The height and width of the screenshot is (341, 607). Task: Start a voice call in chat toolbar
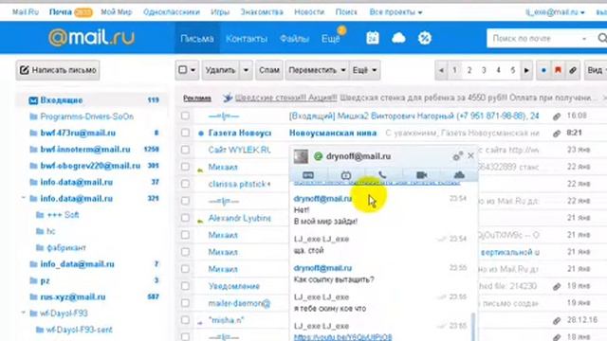(382, 175)
